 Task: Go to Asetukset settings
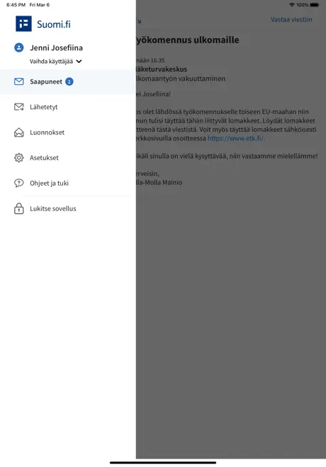click(x=68, y=157)
